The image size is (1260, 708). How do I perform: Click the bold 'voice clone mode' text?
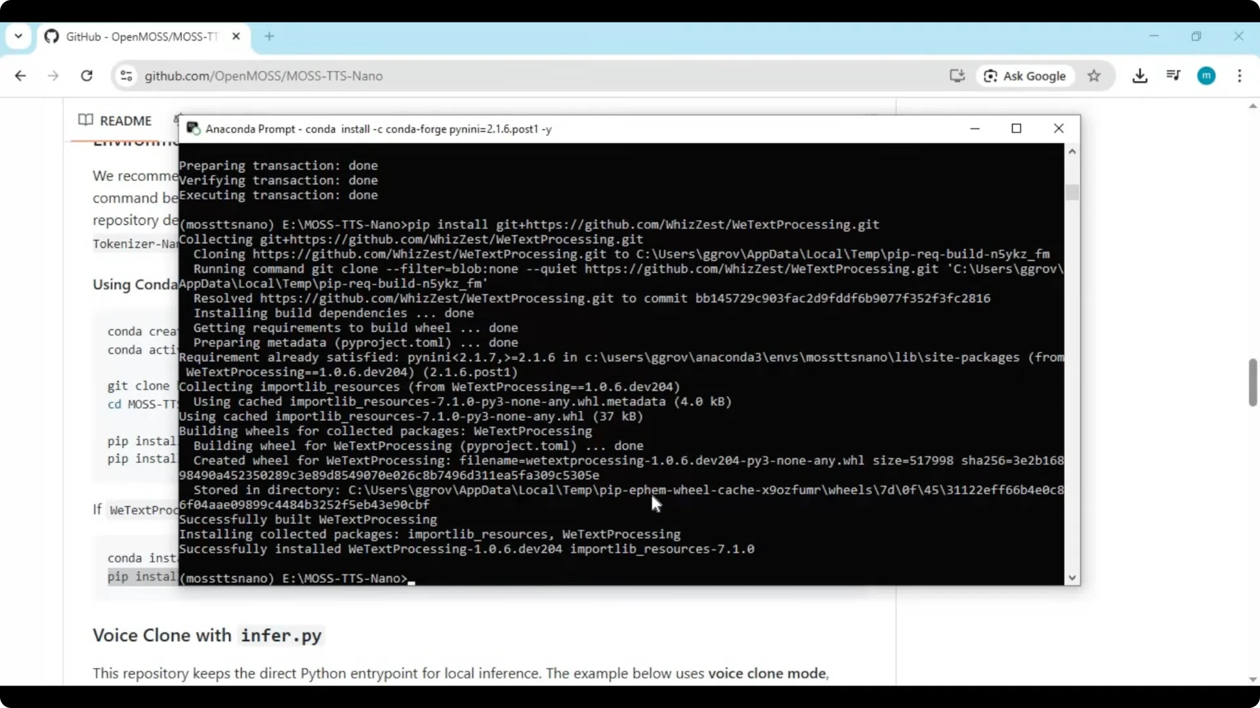point(766,673)
